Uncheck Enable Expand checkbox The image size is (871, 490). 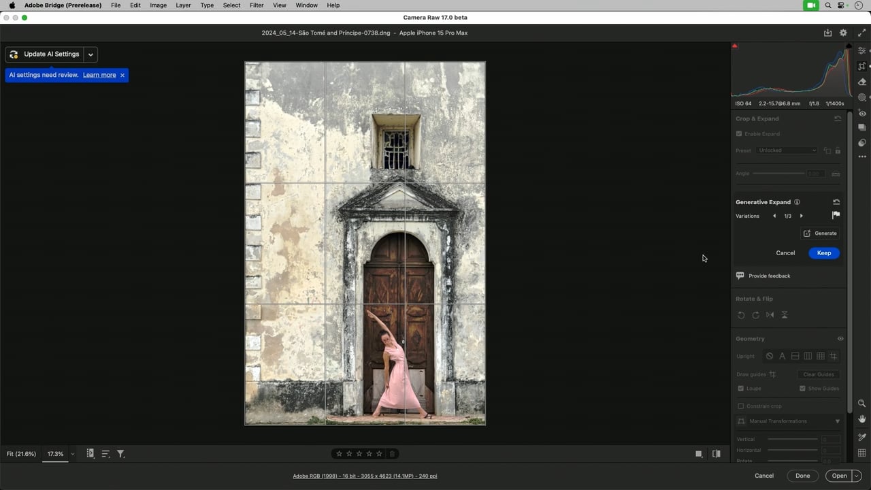point(739,134)
